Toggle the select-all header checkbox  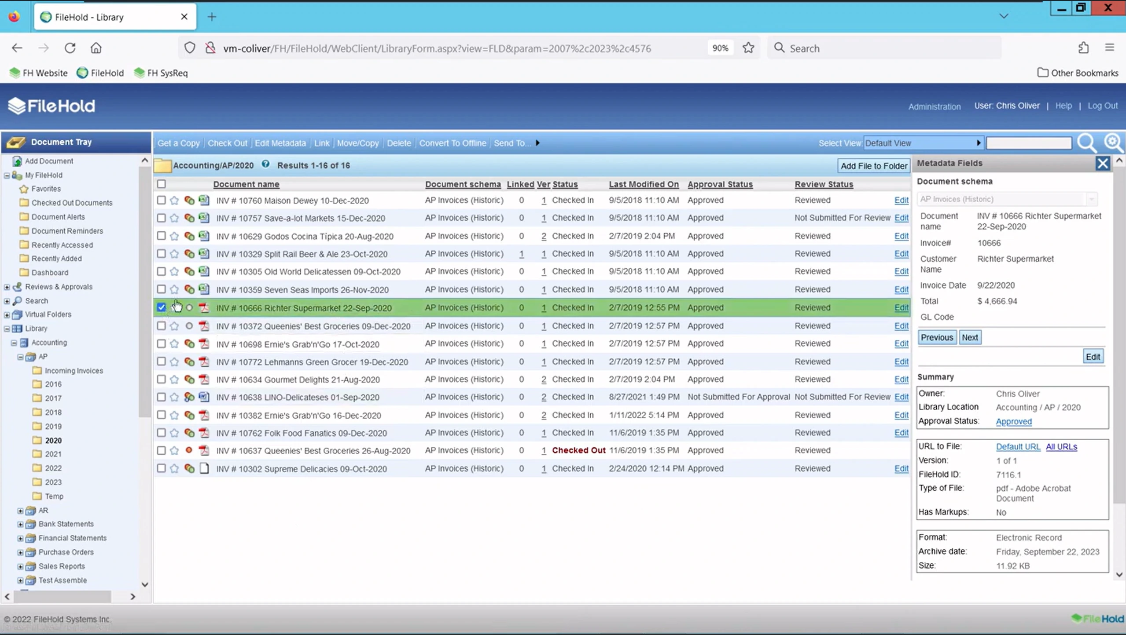tap(162, 184)
